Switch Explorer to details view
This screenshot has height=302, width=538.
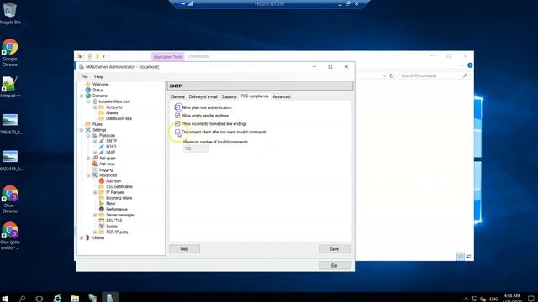461,257
